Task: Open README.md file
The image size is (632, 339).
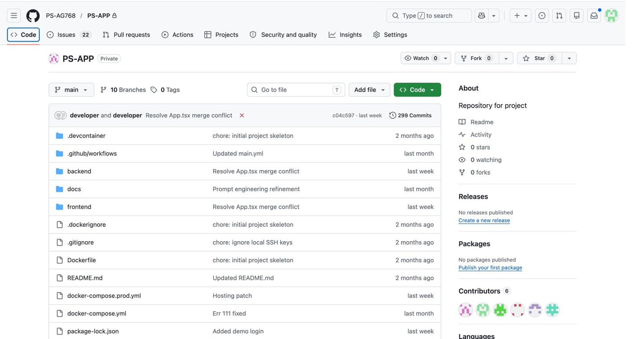Action: (x=85, y=278)
